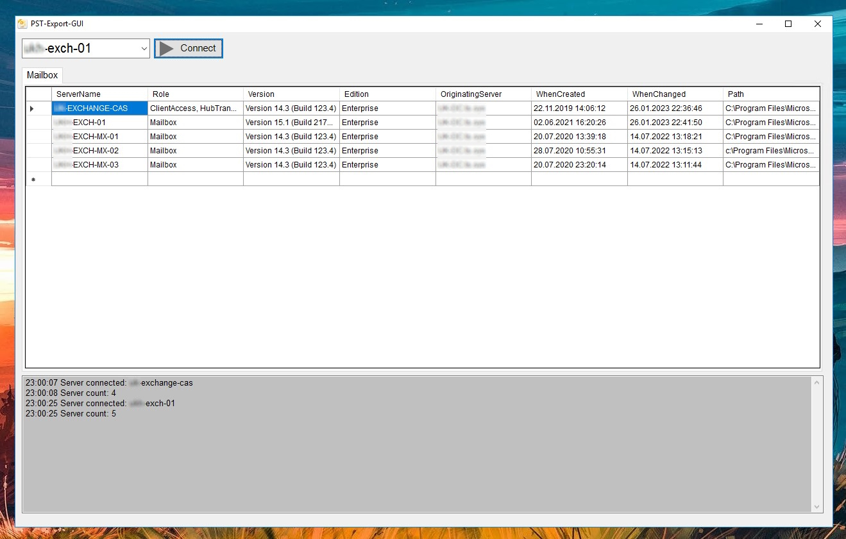Sort by ServerName column header

(99, 94)
